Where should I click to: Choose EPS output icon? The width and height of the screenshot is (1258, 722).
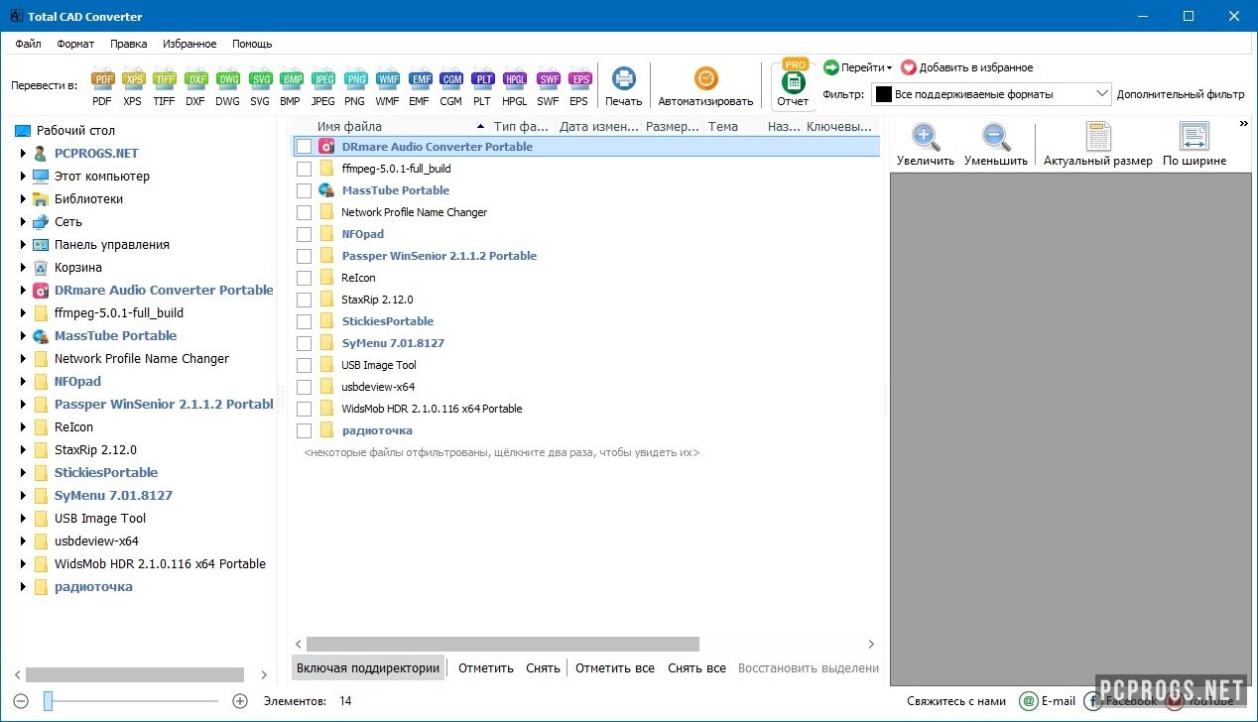(579, 87)
